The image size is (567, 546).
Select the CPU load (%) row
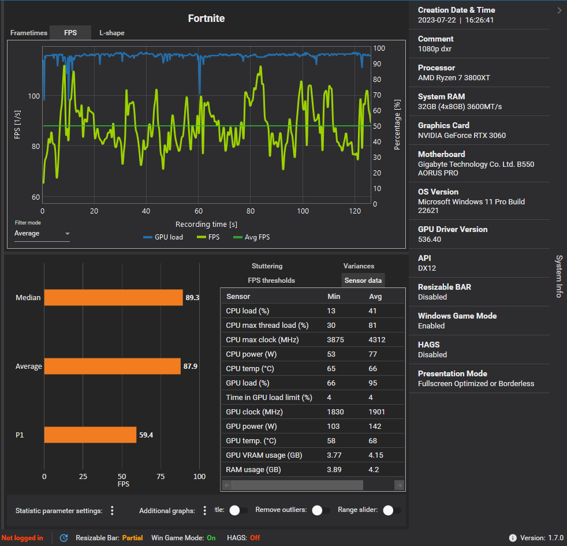pyautogui.click(x=313, y=311)
